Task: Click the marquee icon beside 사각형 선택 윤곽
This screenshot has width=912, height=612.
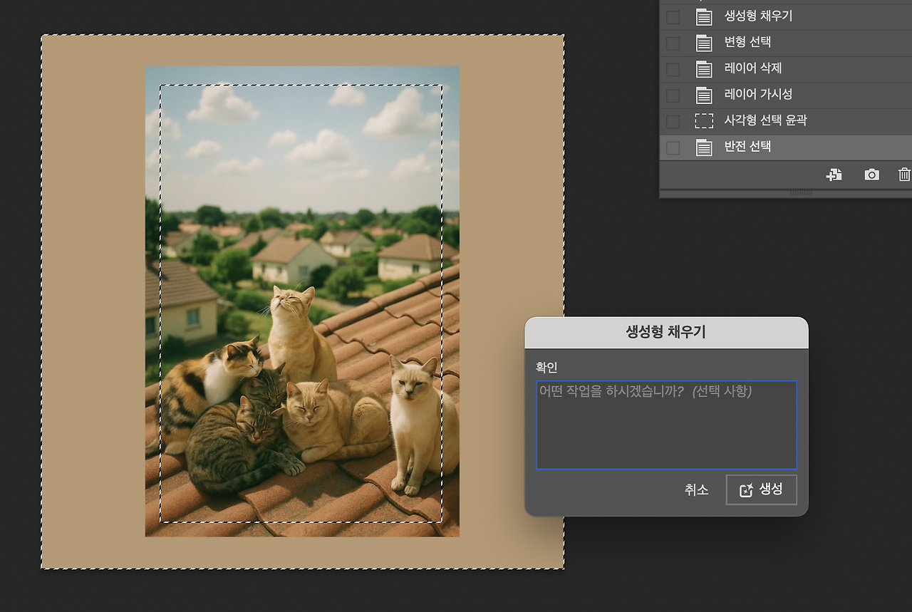Action: pyautogui.click(x=703, y=120)
